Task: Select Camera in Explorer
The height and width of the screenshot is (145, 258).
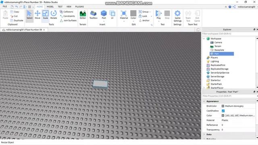Action: (x=216, y=42)
